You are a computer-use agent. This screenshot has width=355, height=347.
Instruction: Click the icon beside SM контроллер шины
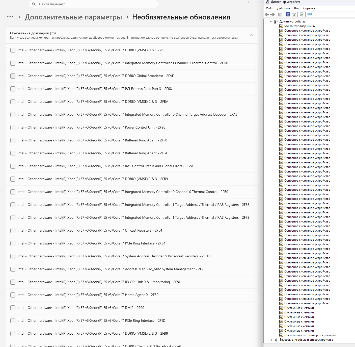coord(281,26)
